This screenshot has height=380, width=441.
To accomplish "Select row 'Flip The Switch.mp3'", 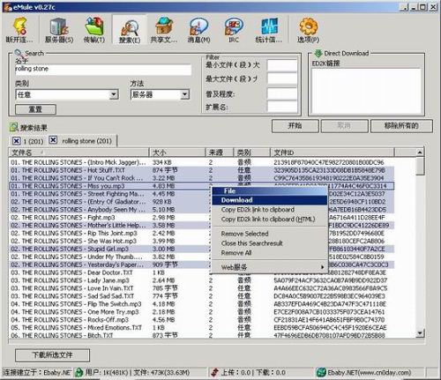I will (202, 304).
